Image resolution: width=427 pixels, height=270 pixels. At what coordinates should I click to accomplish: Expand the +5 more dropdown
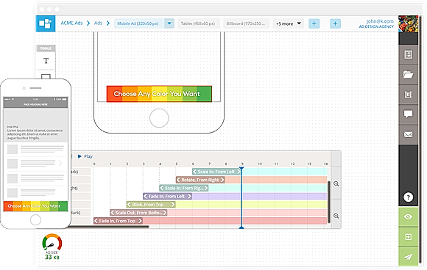click(x=289, y=24)
